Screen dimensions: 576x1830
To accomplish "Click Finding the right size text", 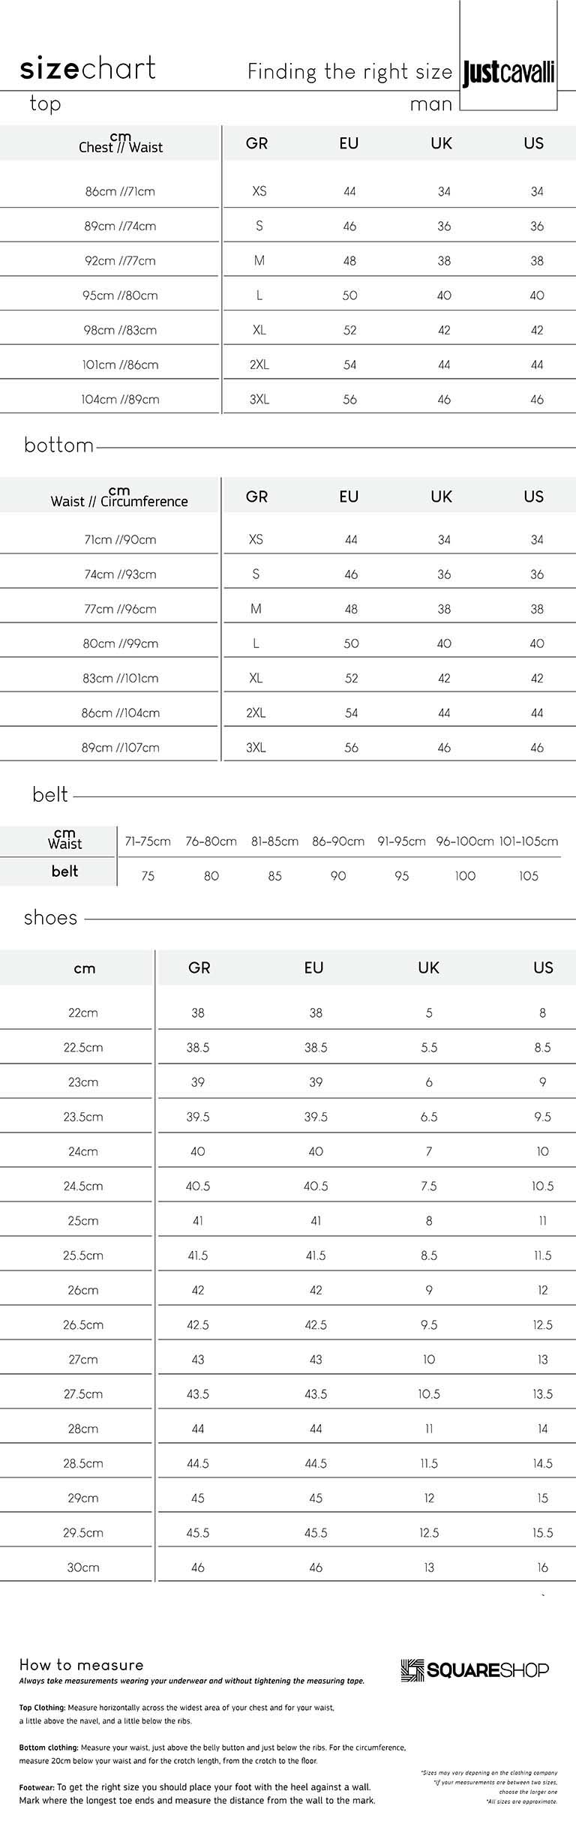I will tap(350, 72).
